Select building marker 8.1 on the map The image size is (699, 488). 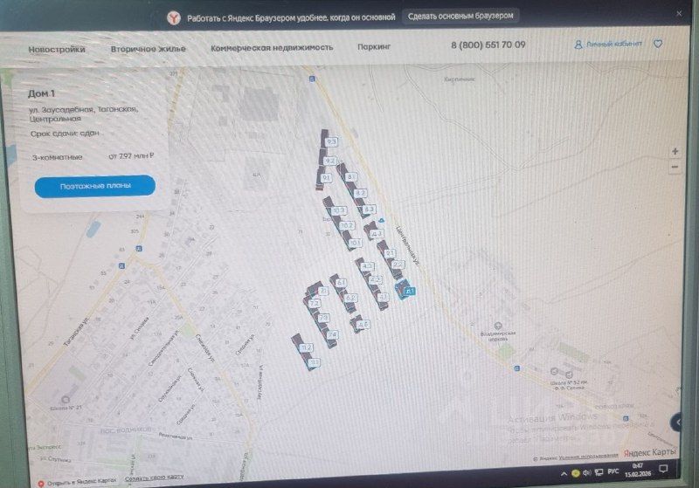point(352,176)
